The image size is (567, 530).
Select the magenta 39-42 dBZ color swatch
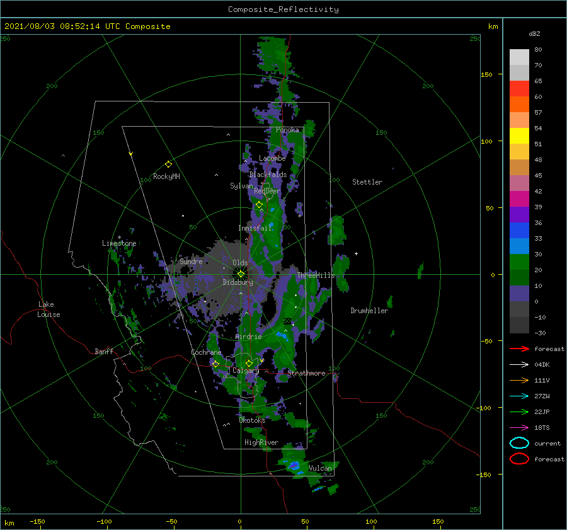click(519, 199)
